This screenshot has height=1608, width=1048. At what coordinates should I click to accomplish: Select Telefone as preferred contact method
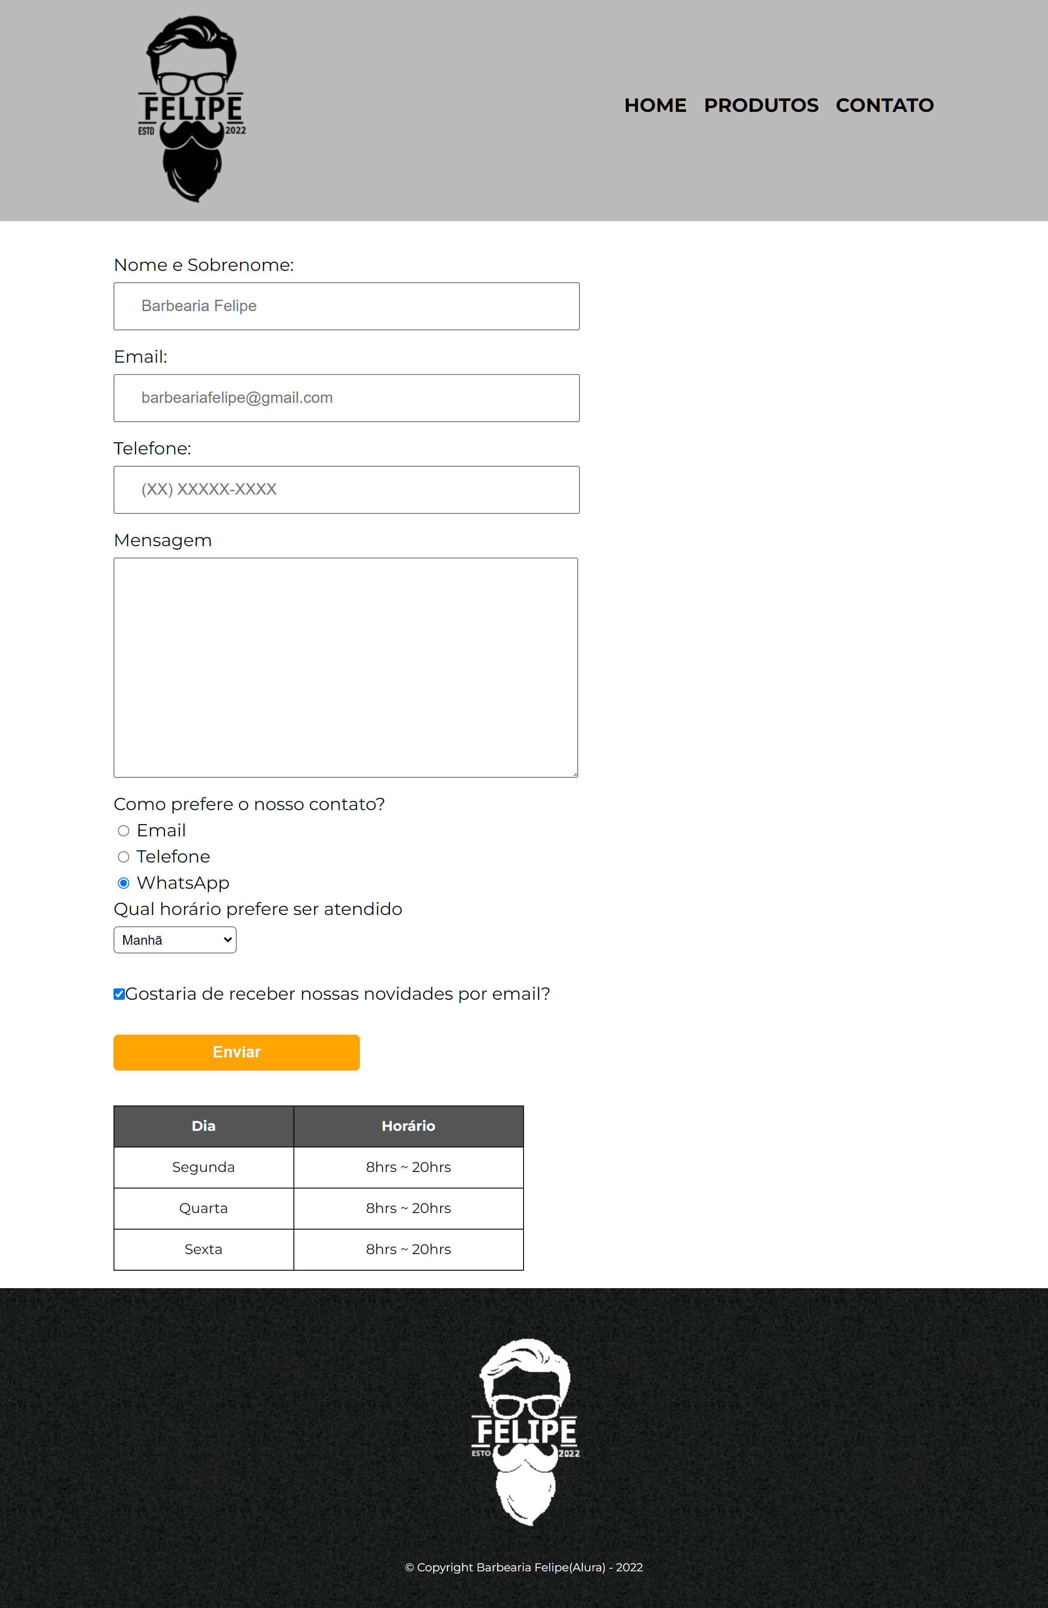click(x=124, y=856)
